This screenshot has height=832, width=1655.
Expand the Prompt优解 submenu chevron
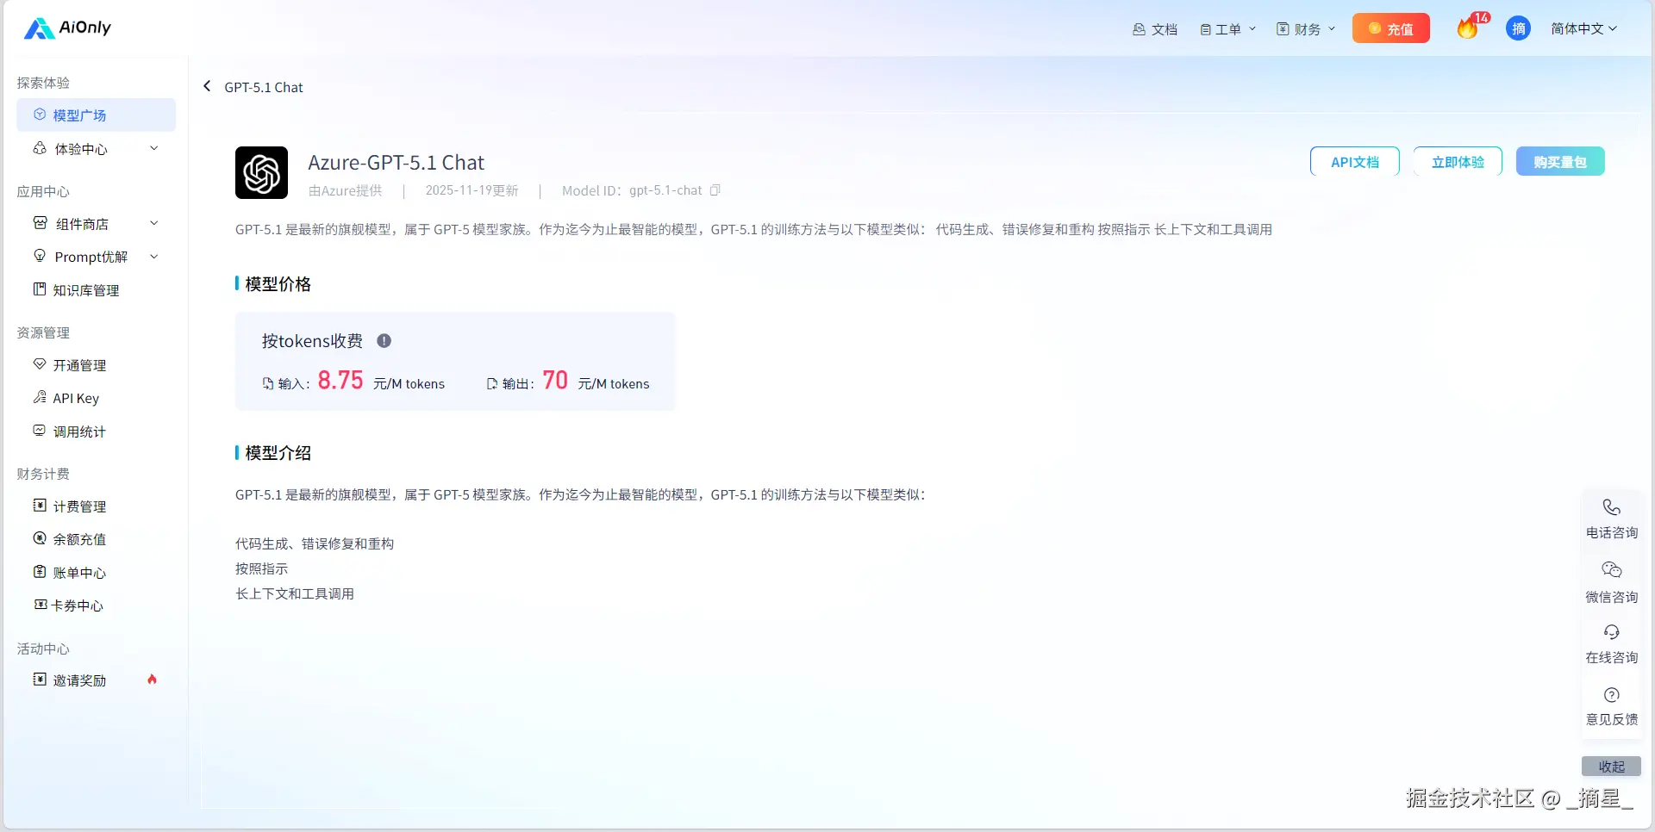[154, 257]
